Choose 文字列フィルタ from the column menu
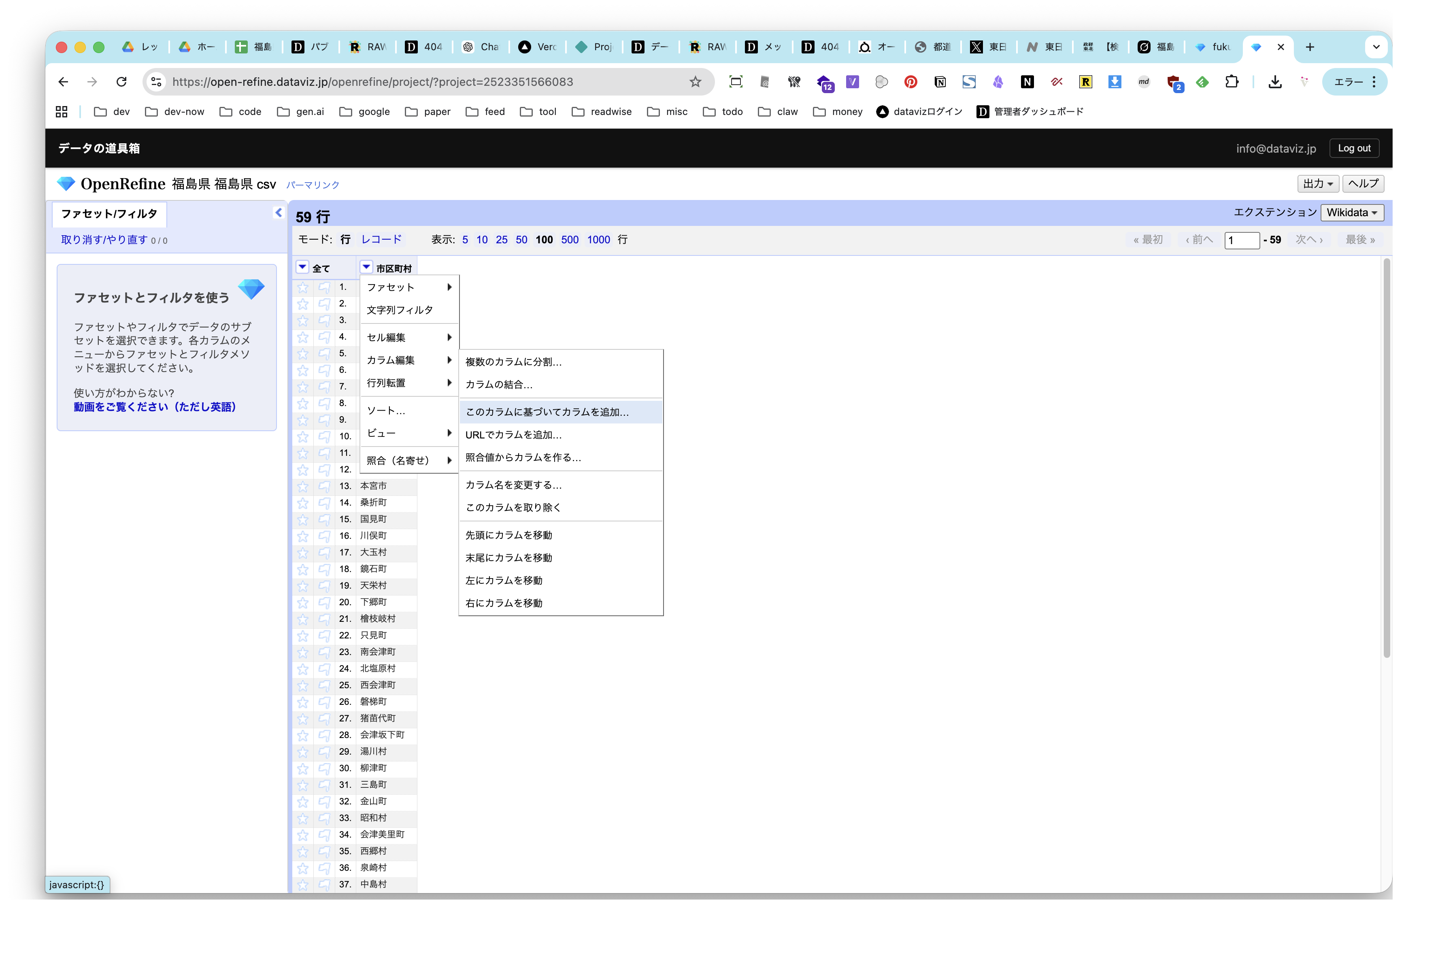Viewport: 1438px width, 953px height. point(400,310)
